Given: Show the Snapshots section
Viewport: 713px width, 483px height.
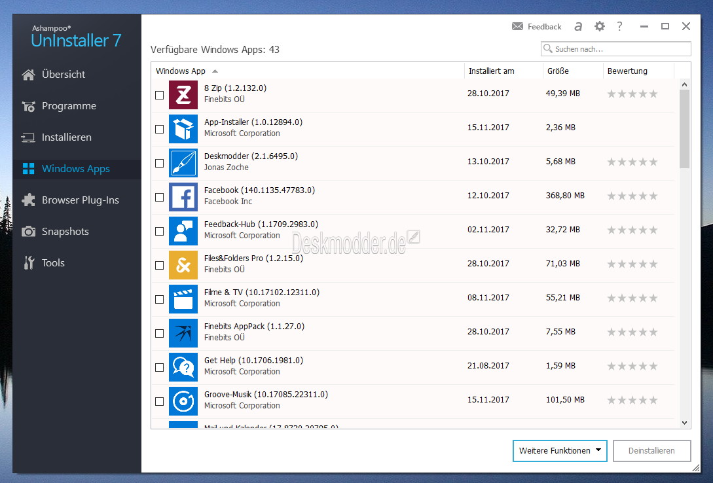Looking at the screenshot, I should point(65,231).
